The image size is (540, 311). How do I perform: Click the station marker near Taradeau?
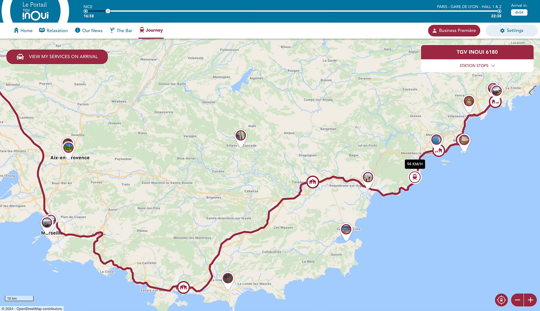tap(313, 182)
